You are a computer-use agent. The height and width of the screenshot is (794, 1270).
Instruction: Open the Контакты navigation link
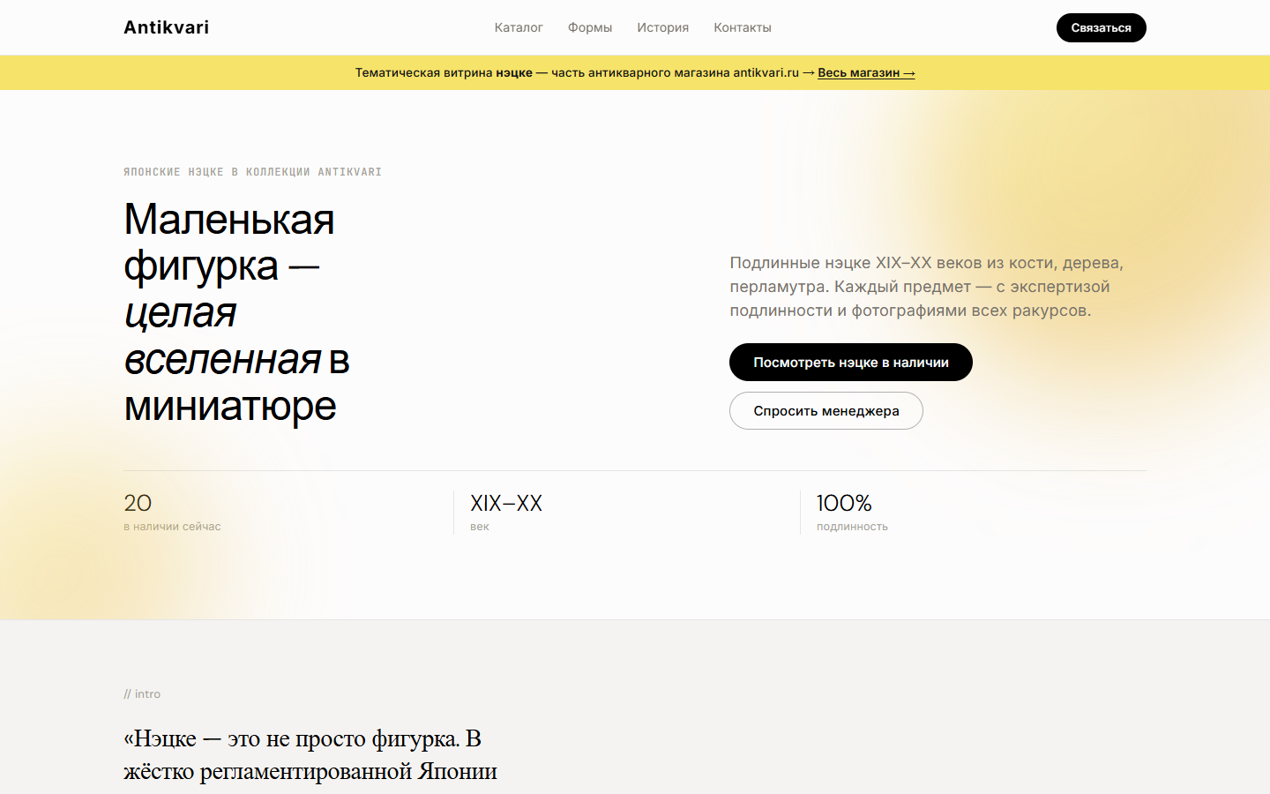pyautogui.click(x=743, y=27)
